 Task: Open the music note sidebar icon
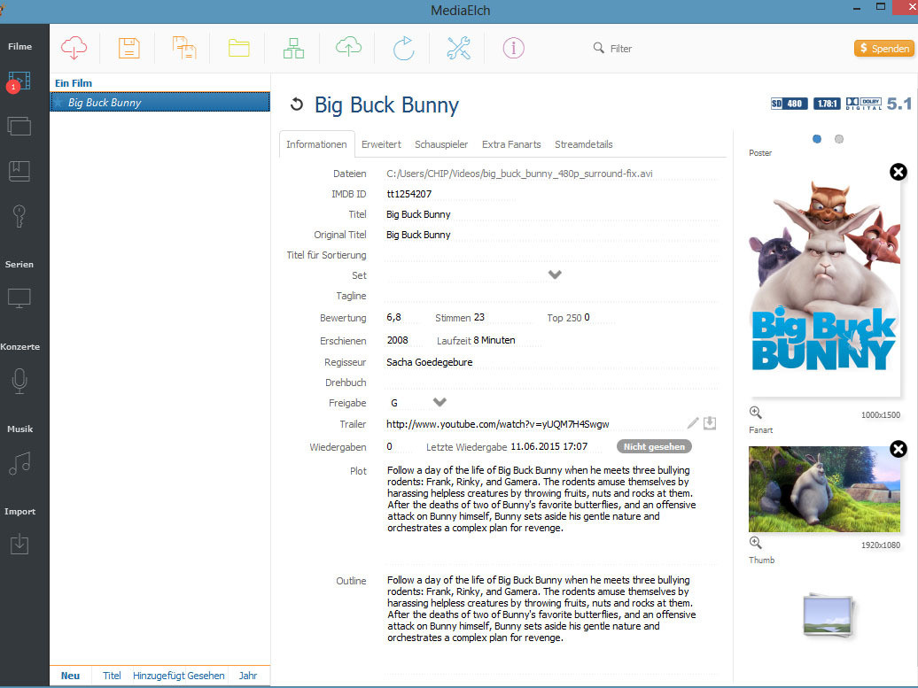click(19, 463)
